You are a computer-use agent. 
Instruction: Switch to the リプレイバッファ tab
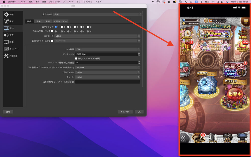pos(60,21)
